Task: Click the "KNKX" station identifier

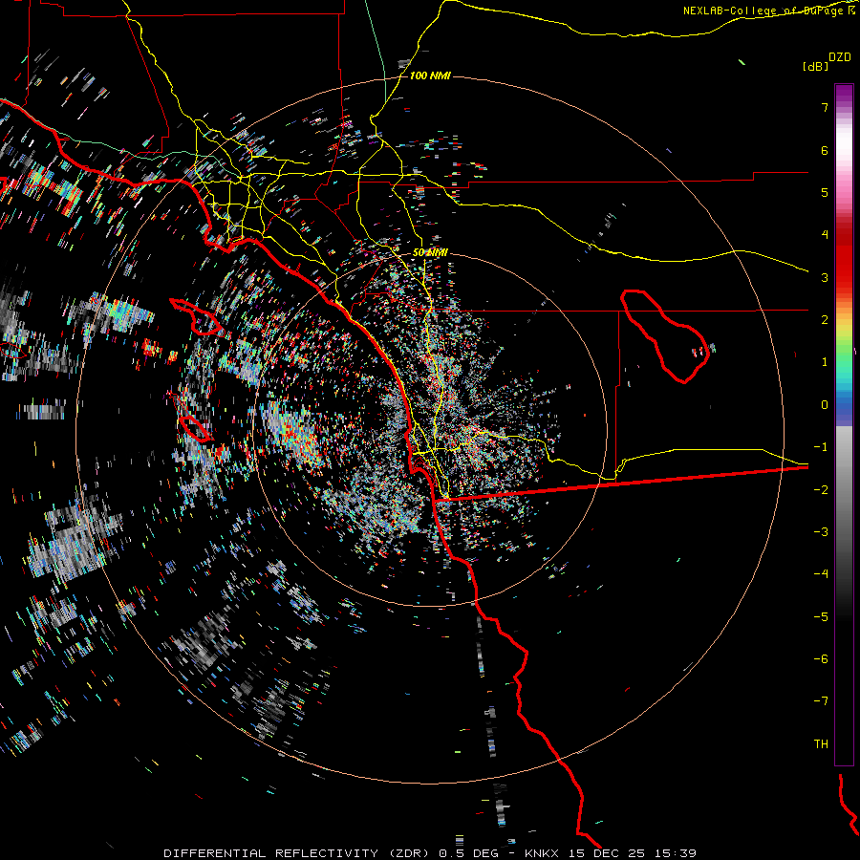Action: 542,853
